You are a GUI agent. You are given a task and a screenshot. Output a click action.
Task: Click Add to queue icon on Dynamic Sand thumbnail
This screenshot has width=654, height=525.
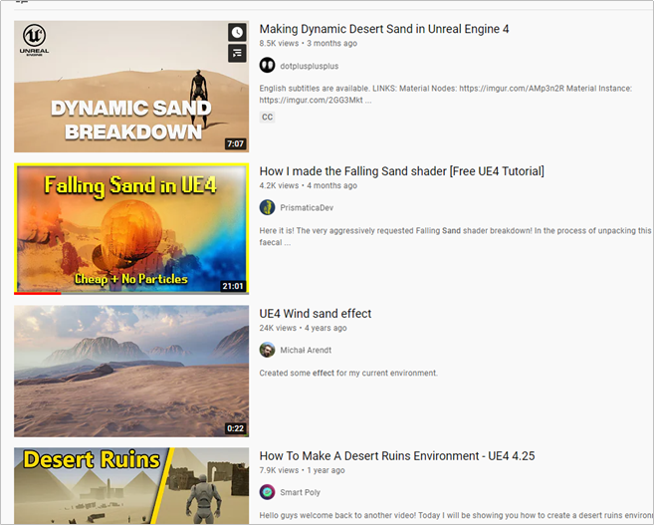point(237,53)
